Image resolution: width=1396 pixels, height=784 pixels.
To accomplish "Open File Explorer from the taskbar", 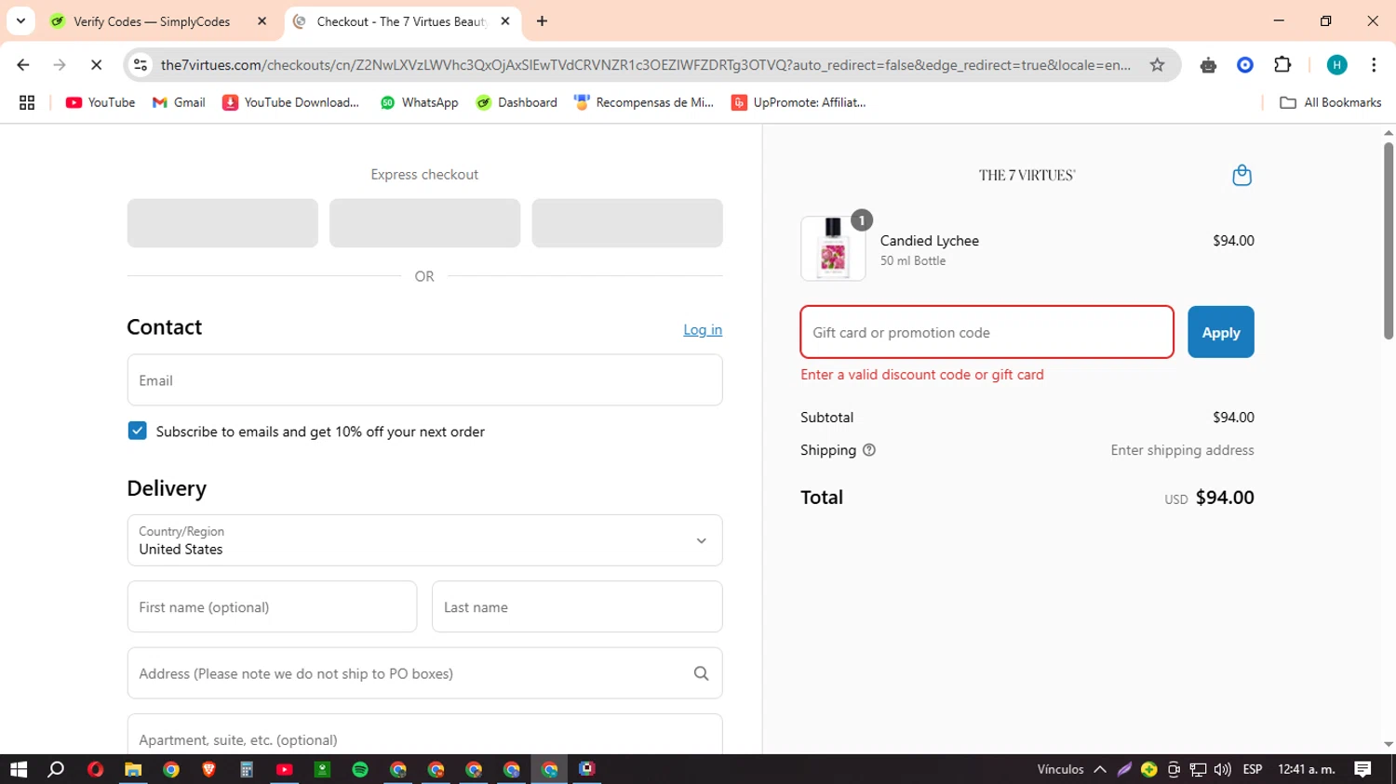I will 133,769.
